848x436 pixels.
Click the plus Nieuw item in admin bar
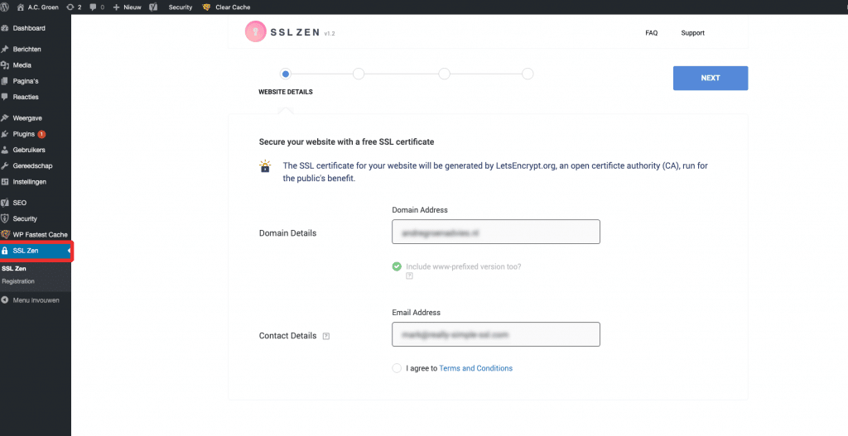point(127,7)
